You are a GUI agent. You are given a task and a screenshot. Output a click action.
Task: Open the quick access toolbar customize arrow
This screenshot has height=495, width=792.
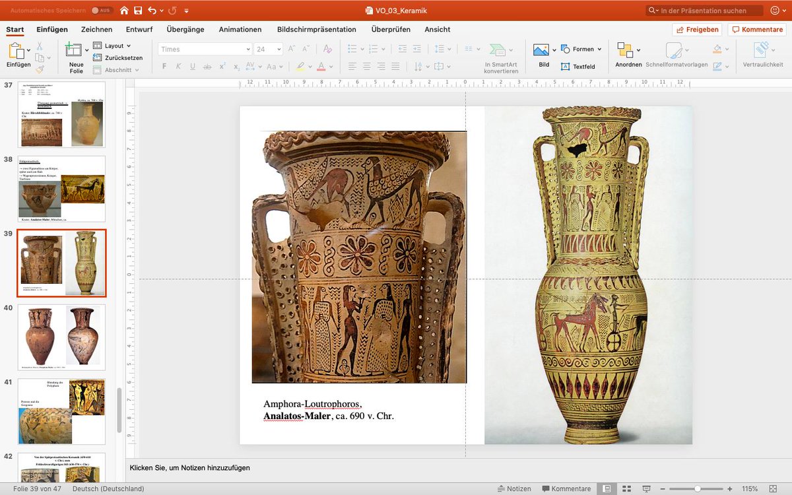click(187, 11)
